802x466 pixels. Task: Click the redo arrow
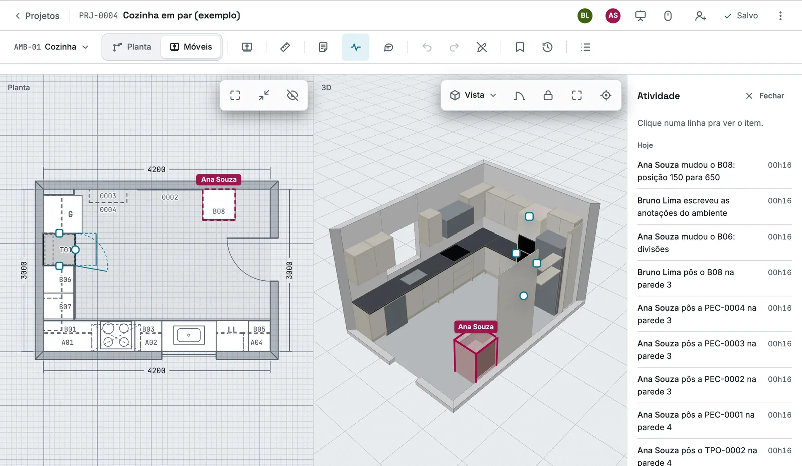point(454,47)
